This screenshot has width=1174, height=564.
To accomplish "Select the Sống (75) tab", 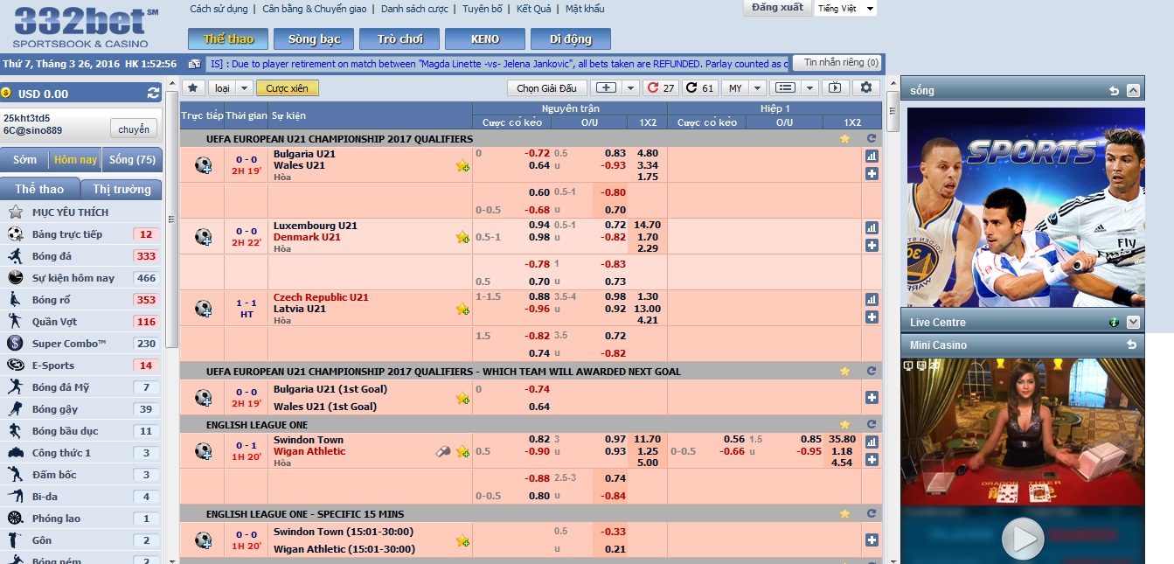I will (x=132, y=160).
